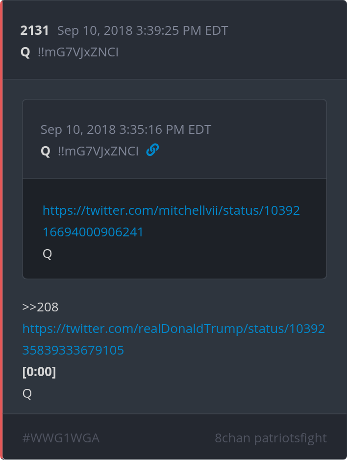The height and width of the screenshot is (460, 348).
Task: Click the main post timestamp 3:39:25 PM
Action: click(x=143, y=30)
